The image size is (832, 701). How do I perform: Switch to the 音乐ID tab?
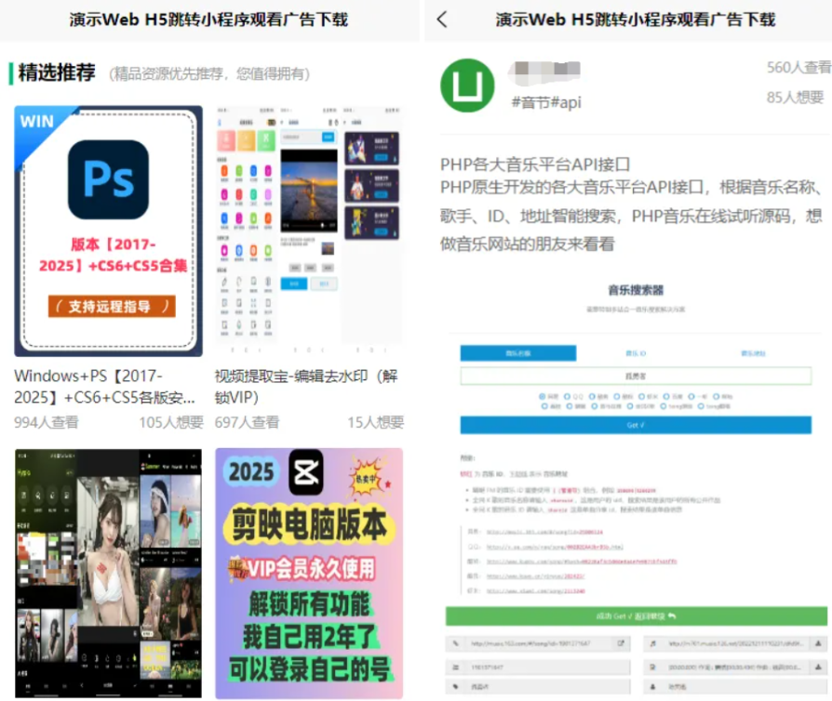tap(635, 352)
